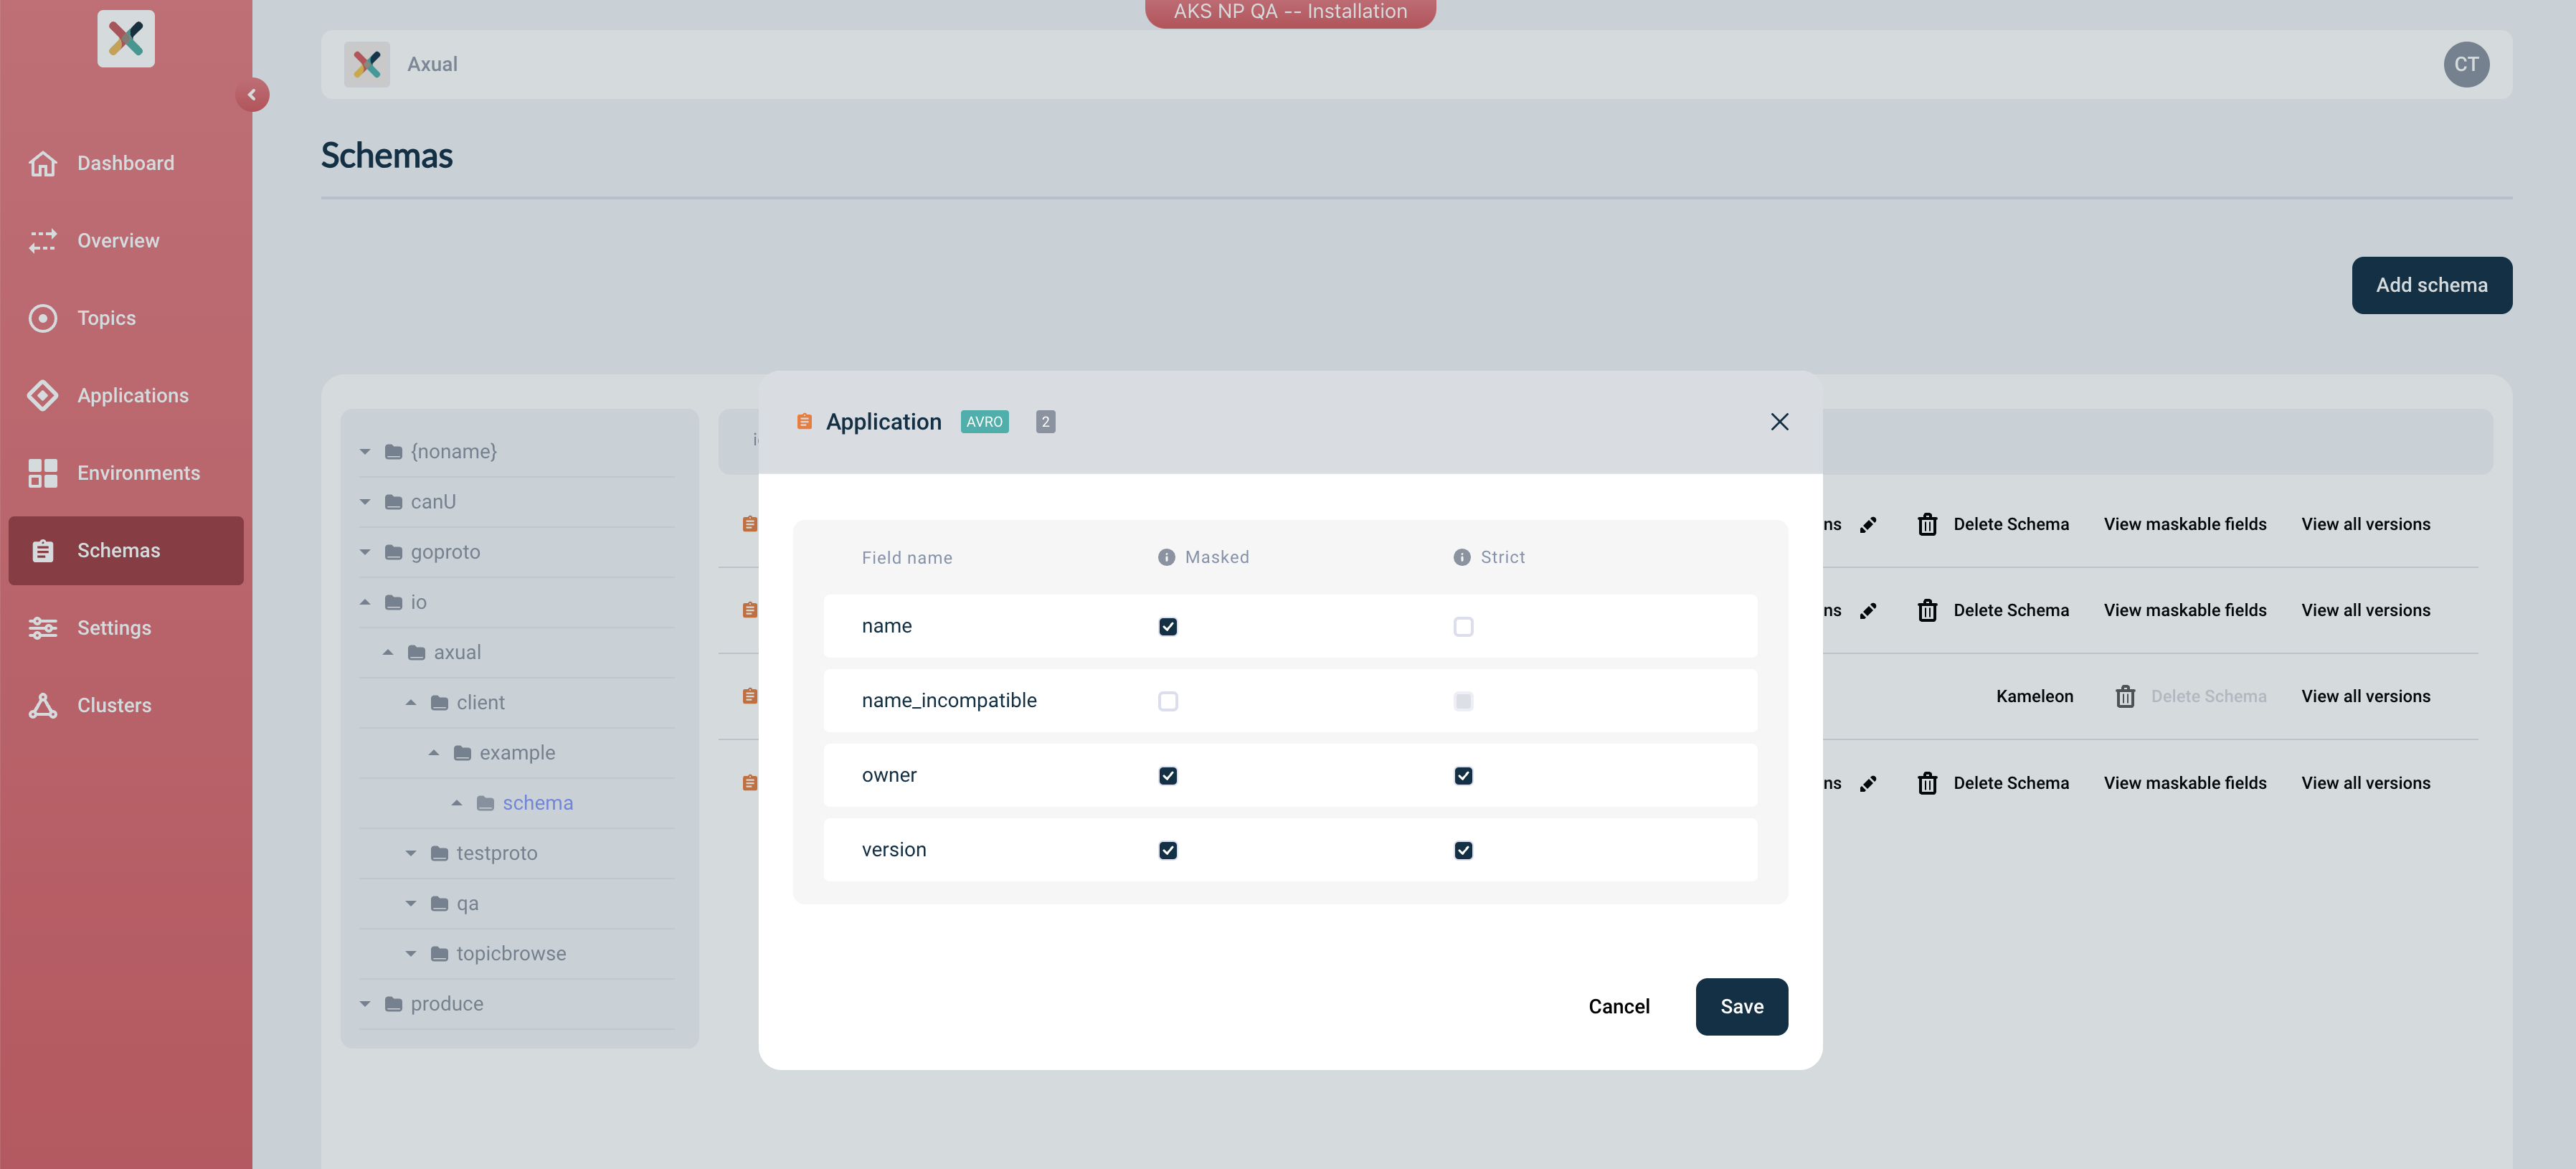
Task: Close the Application dialog with X
Action: pos(1779,422)
